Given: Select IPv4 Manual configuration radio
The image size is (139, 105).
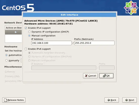Looking at the screenshot, I should tap(29, 36).
